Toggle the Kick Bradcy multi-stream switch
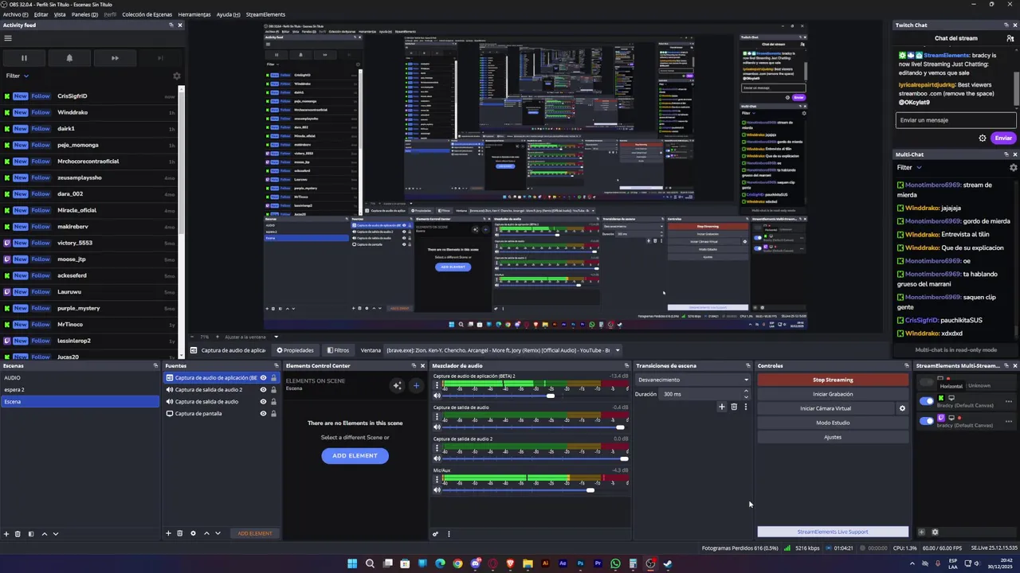The height and width of the screenshot is (573, 1020). (926, 401)
